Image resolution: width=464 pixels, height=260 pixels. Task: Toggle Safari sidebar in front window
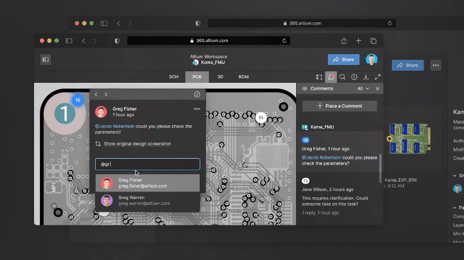pyautogui.click(x=69, y=41)
